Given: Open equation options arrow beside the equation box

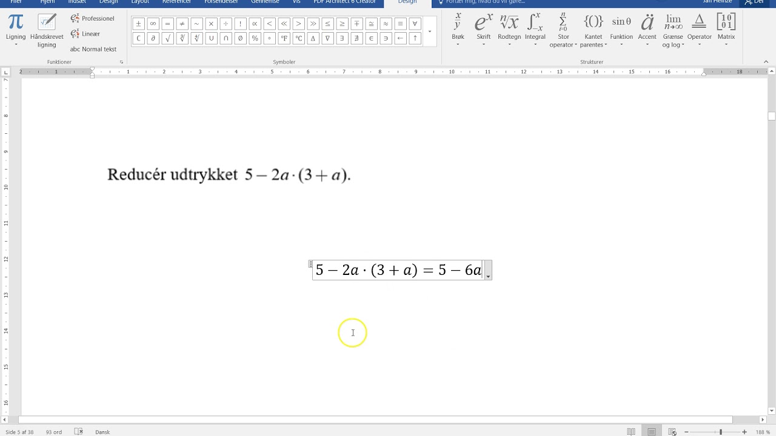Looking at the screenshot, I should click(x=488, y=271).
